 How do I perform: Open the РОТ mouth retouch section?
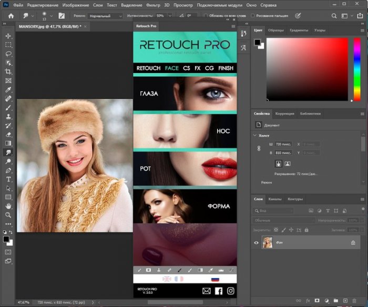click(185, 169)
